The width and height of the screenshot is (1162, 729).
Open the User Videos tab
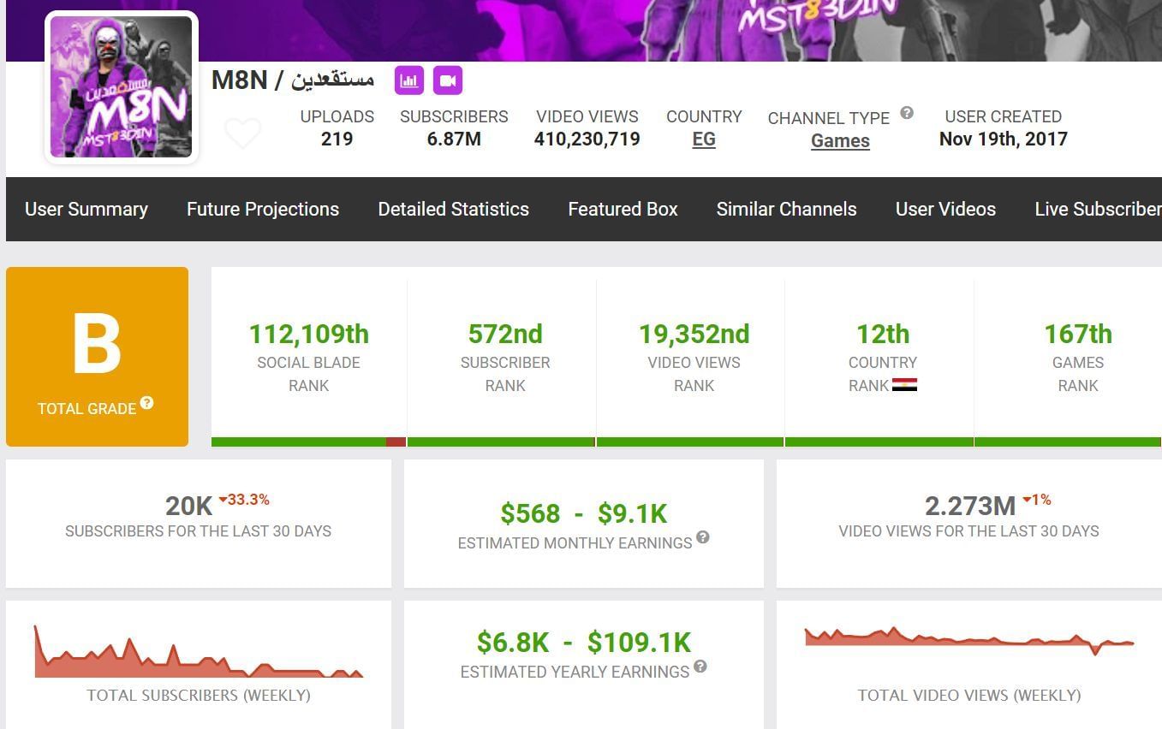(x=945, y=209)
